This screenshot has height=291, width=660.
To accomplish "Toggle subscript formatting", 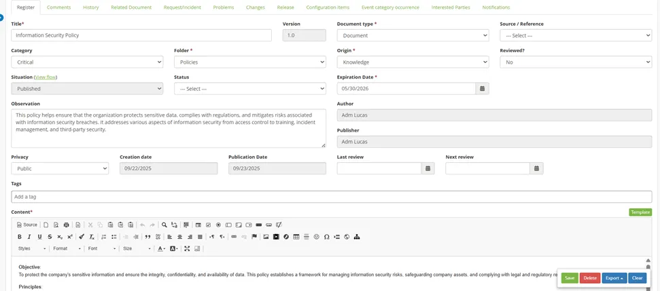I will coord(60,237).
